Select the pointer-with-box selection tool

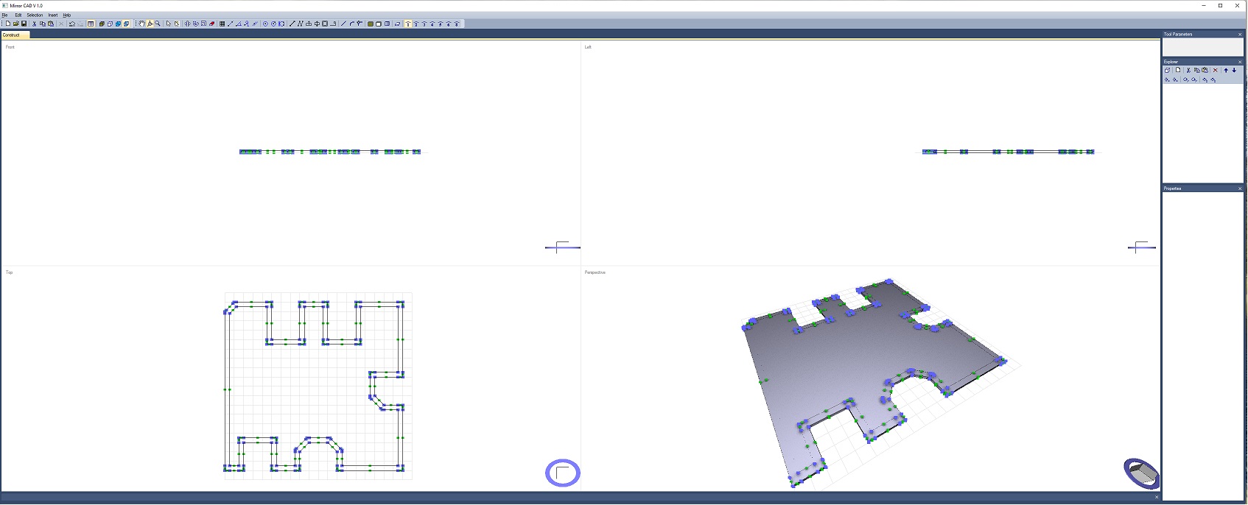click(x=177, y=24)
